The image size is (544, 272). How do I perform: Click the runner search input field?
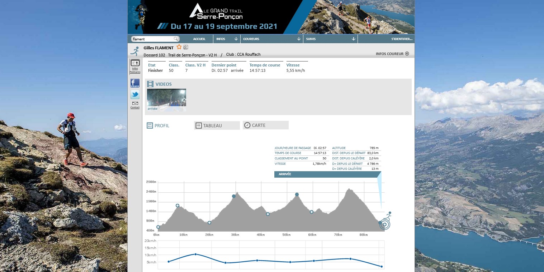152,39
